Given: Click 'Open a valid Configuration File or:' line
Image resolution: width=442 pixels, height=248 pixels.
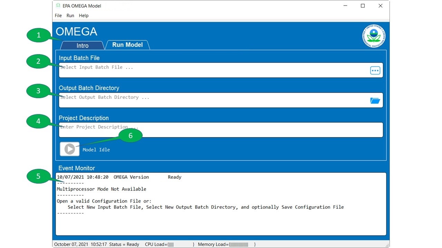Looking at the screenshot, I should 104,201.
